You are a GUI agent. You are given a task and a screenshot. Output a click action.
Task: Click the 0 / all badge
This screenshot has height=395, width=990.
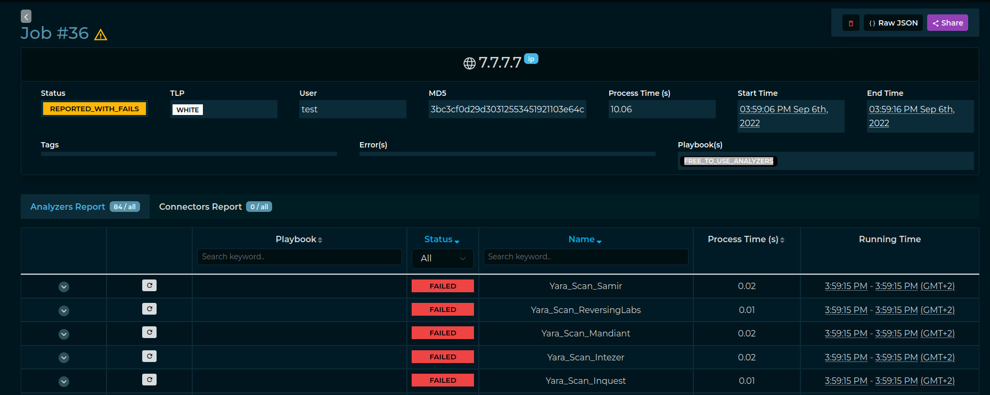click(x=259, y=207)
